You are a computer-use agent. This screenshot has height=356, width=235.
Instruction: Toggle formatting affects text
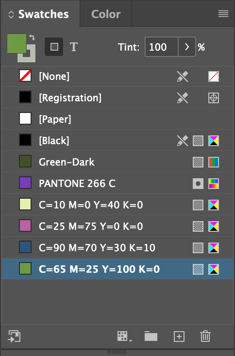point(74,47)
